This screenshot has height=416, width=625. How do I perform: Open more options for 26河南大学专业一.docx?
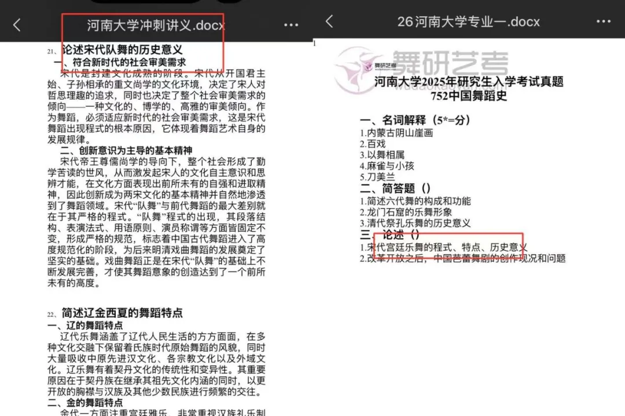click(x=604, y=21)
